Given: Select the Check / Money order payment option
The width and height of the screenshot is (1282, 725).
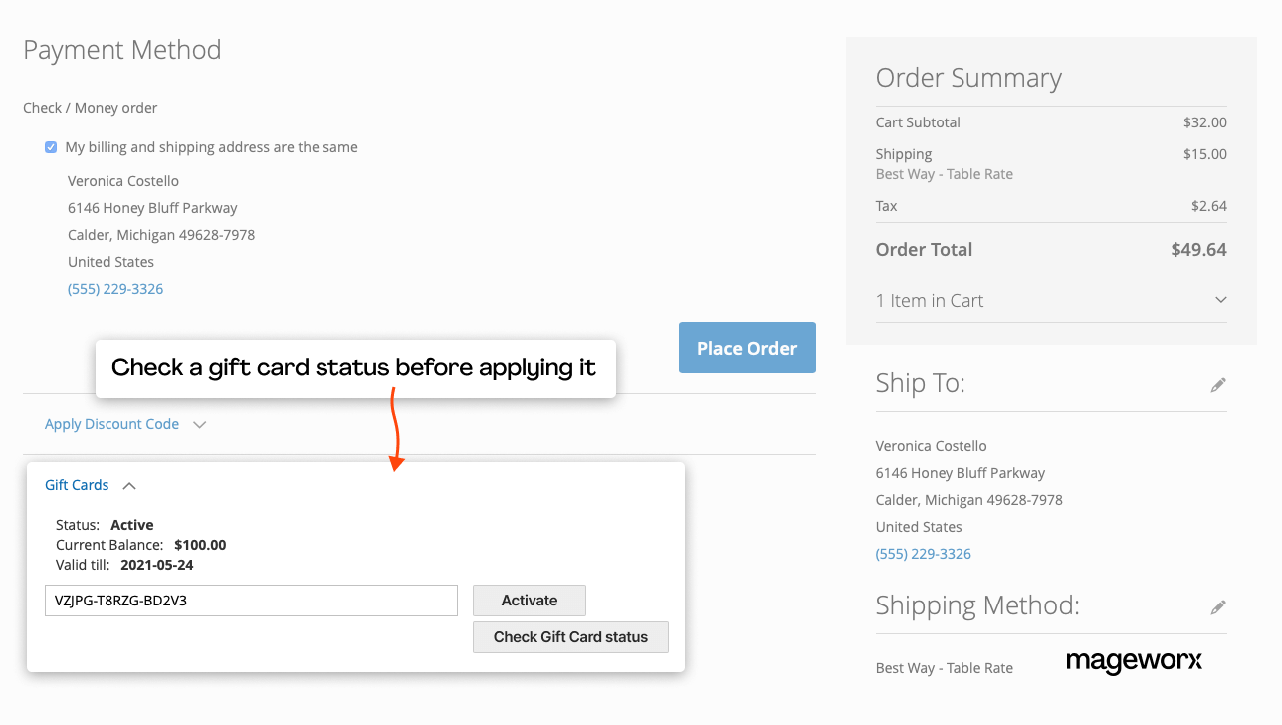Looking at the screenshot, I should (x=91, y=108).
